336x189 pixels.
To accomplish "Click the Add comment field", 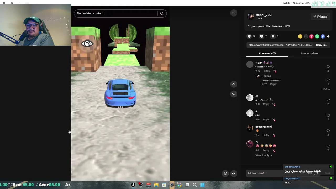I will pyautogui.click(x=264, y=173).
